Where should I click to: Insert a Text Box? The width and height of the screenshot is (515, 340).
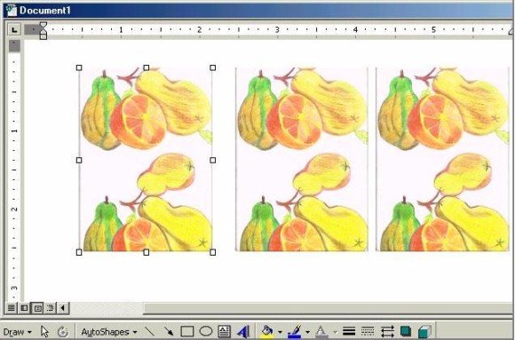pos(224,331)
